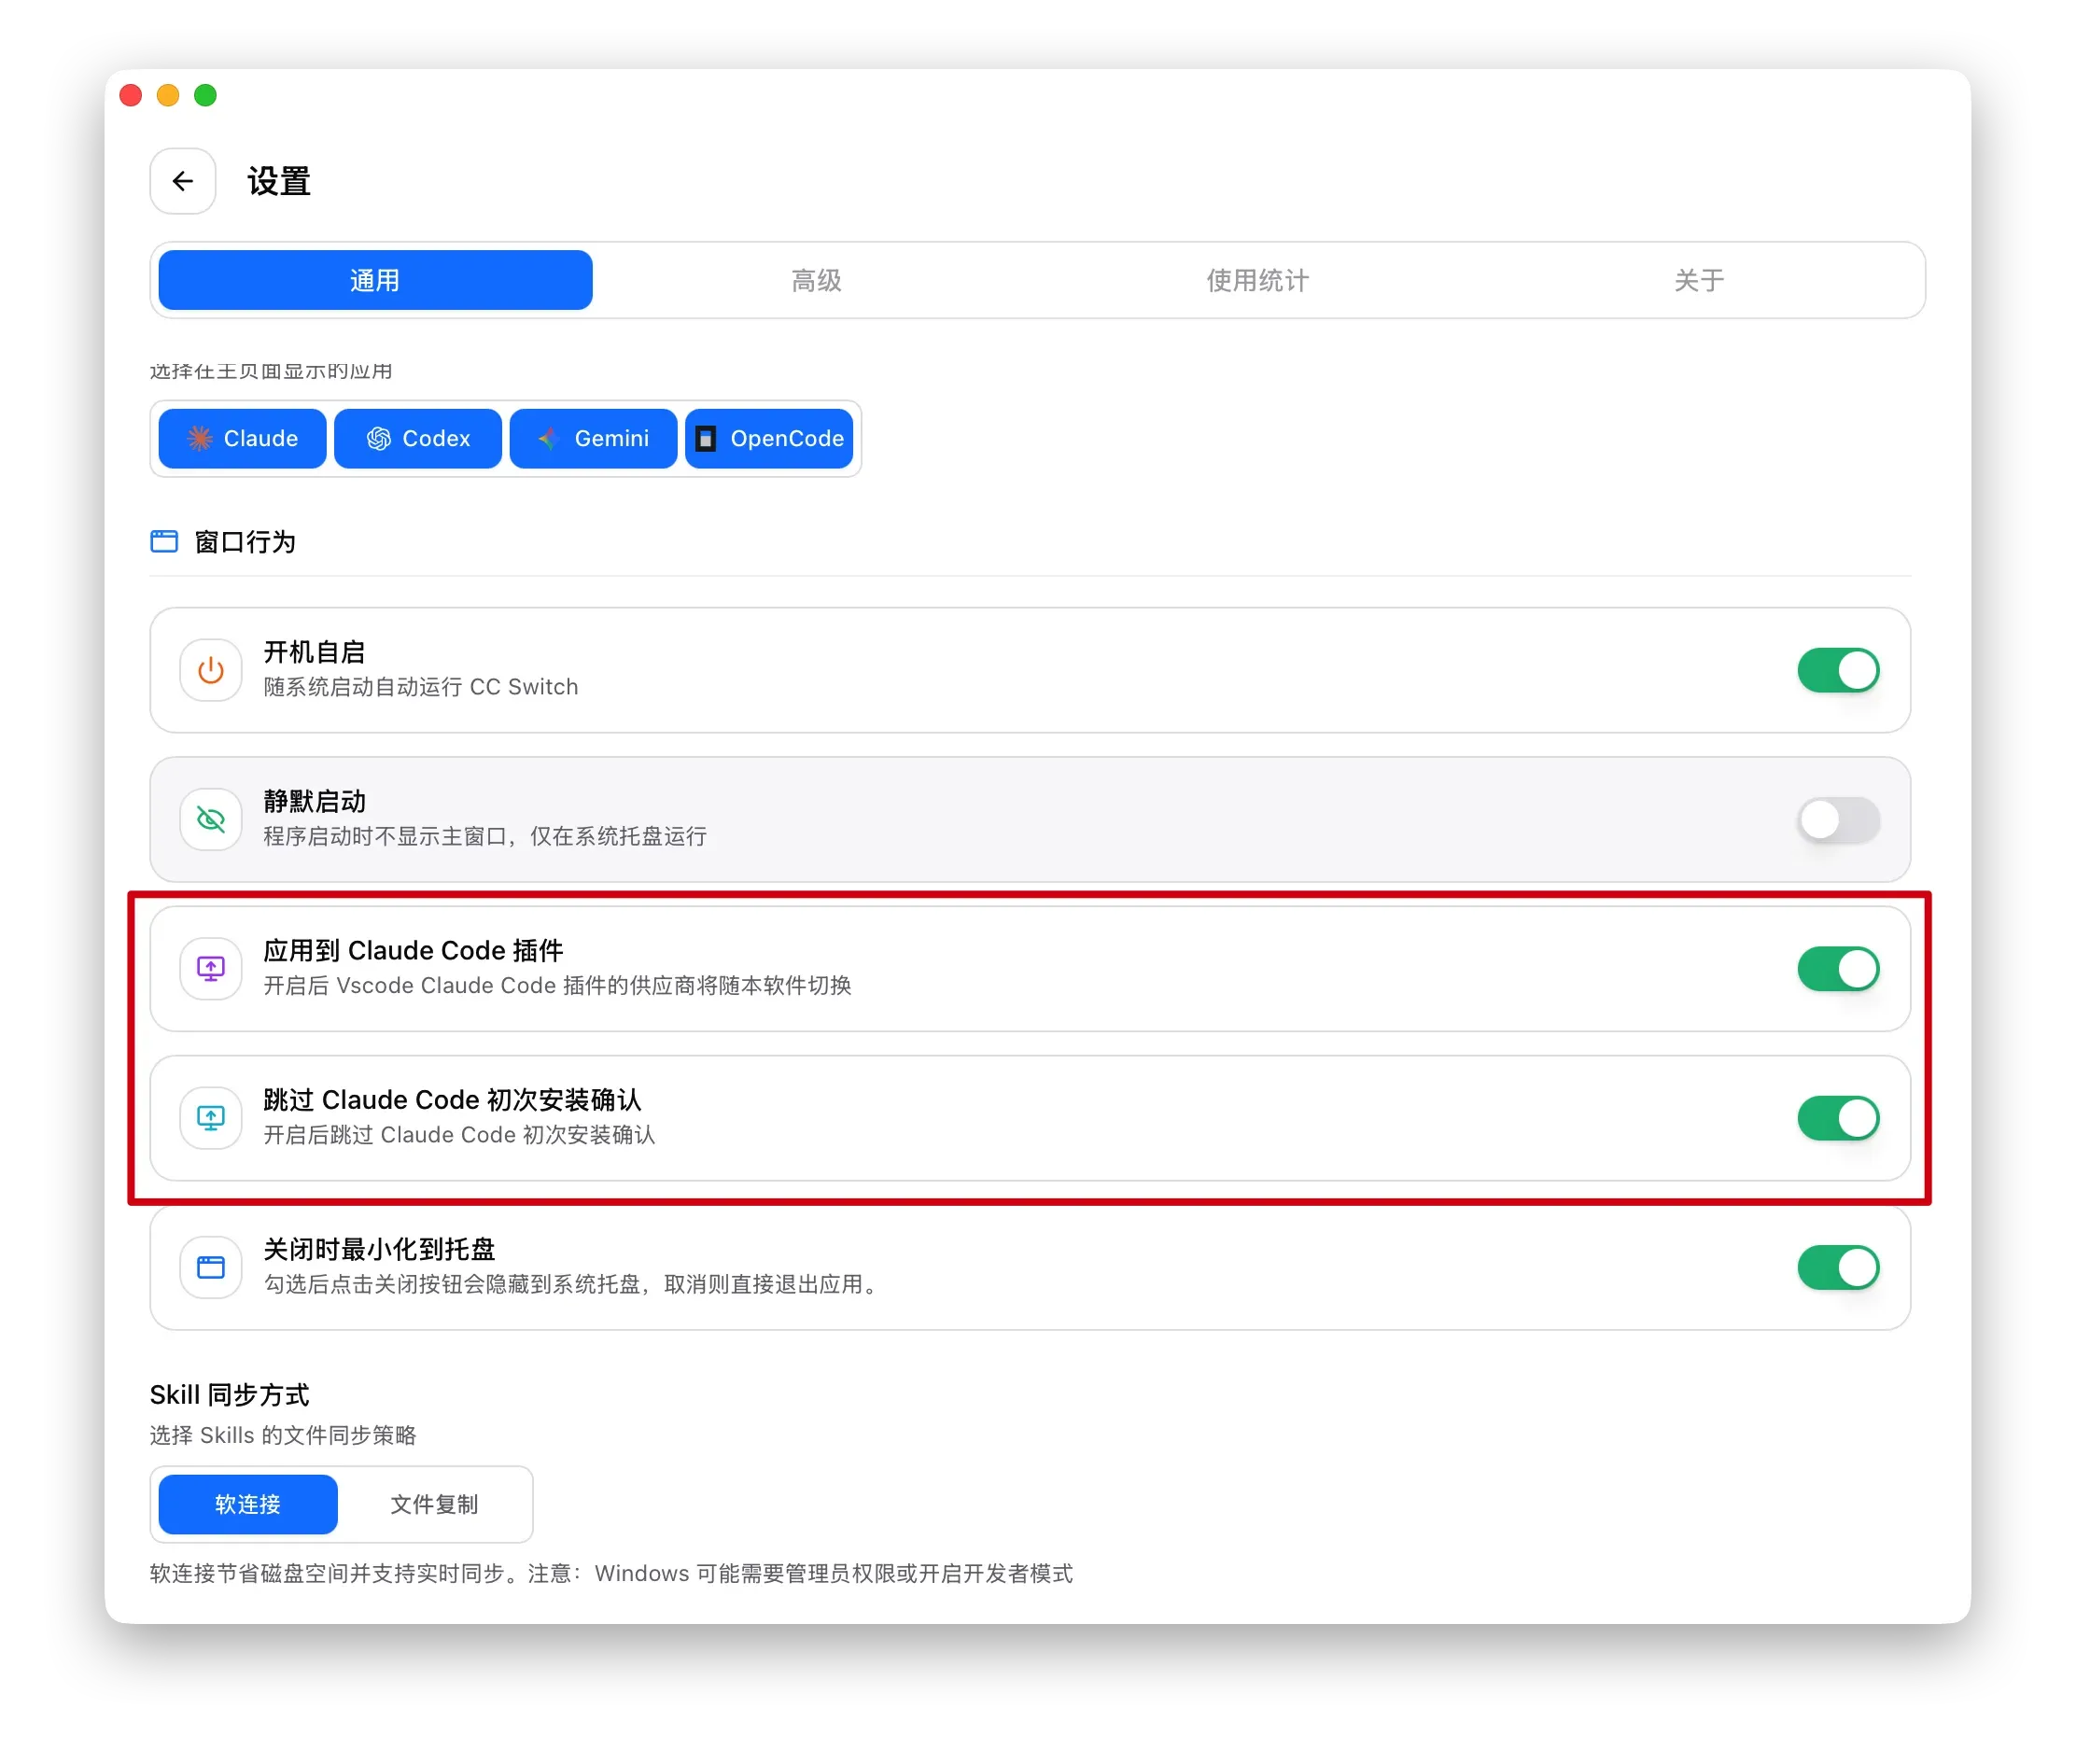Click text 程序启动时不显示主窗口，仅在系统托盘运行
The image size is (2076, 1764).
485,836
